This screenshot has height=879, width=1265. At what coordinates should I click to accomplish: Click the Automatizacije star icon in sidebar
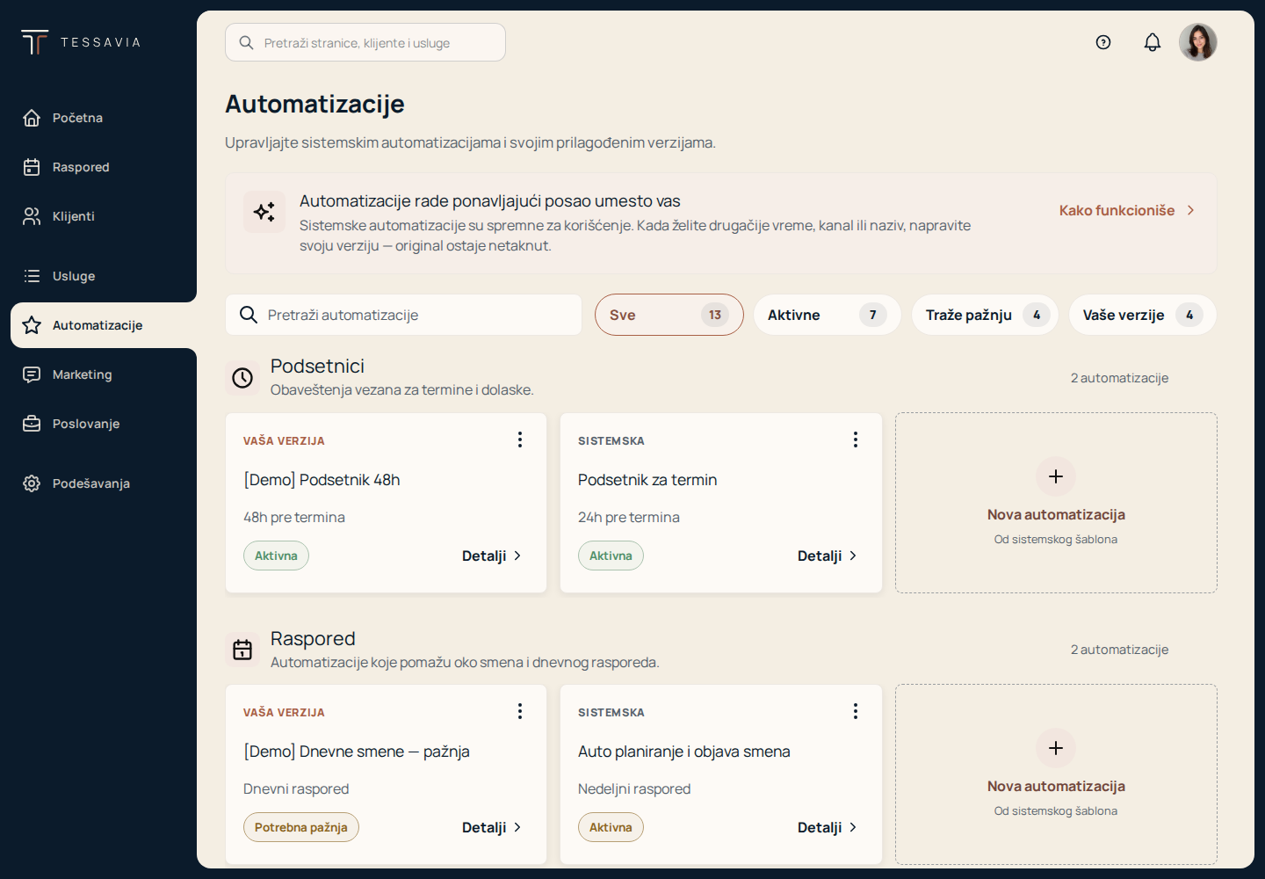coord(32,325)
